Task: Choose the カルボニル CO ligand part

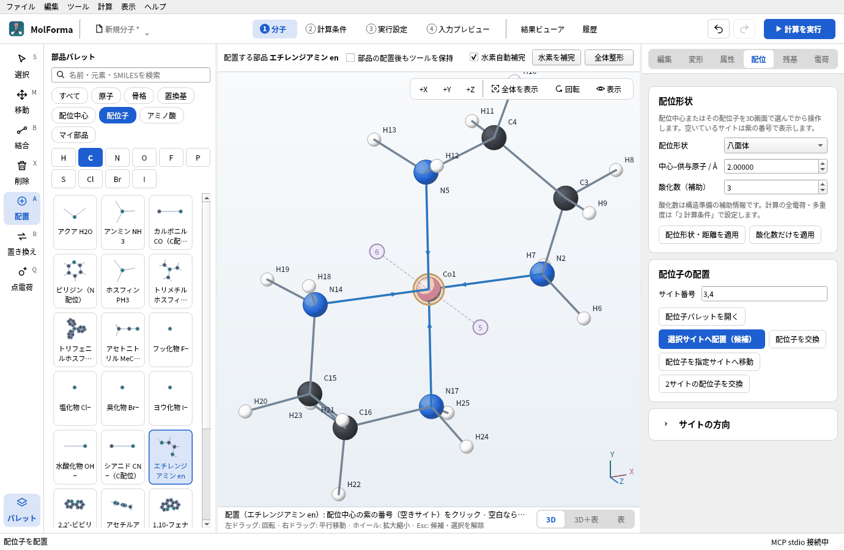Action: [171, 222]
